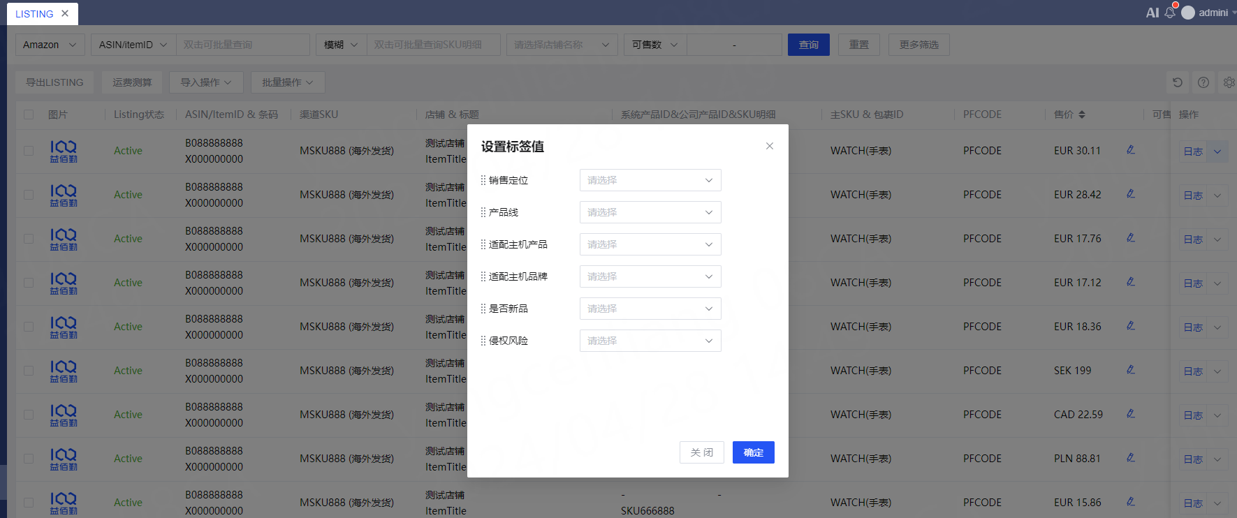Screen dimensions: 1237x518
Task: Open the 导入操作 menu
Action: click(206, 82)
